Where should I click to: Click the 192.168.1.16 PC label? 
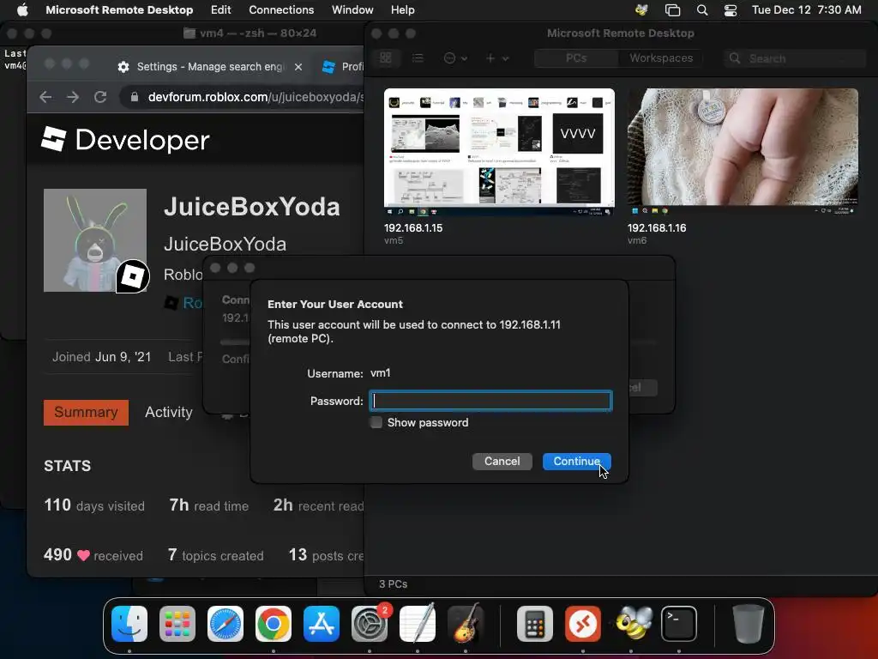coord(657,228)
